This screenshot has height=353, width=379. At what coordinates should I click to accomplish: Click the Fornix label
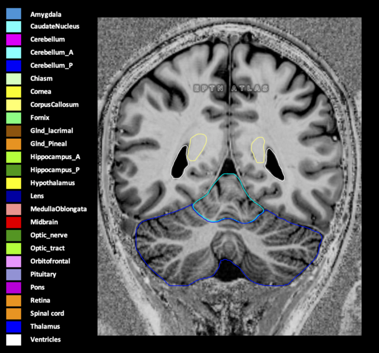40,117
